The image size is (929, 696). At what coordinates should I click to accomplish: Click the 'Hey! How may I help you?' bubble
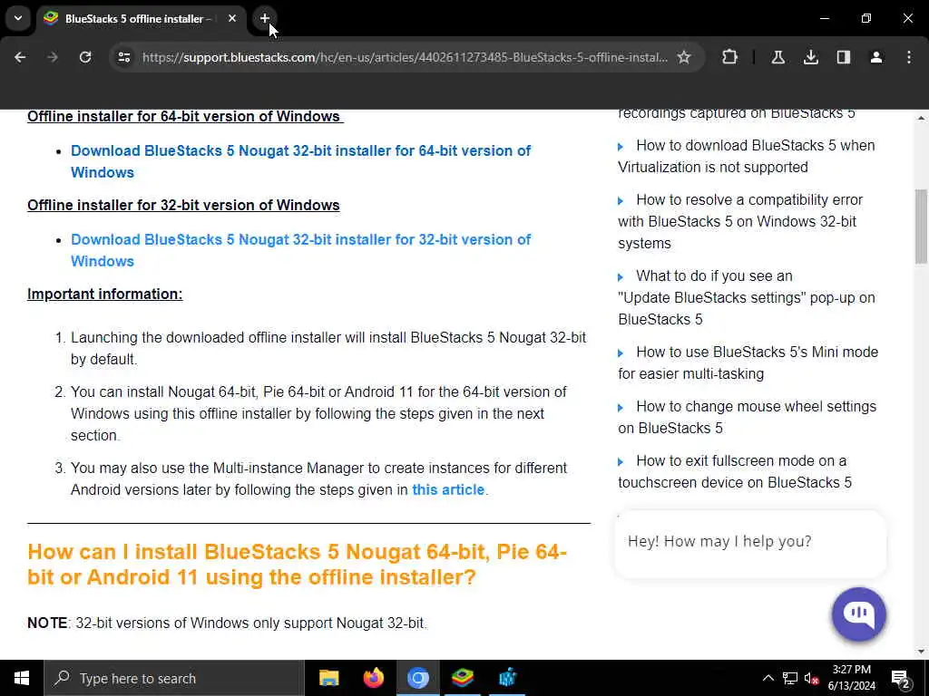(x=750, y=544)
